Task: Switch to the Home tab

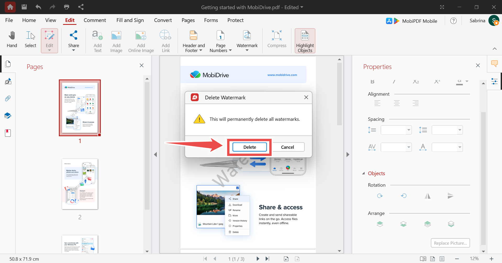Action: pyautogui.click(x=29, y=20)
